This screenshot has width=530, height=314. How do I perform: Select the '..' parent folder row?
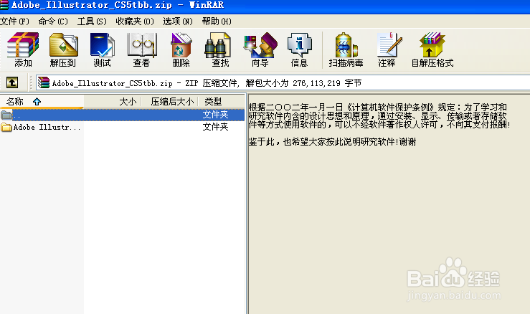point(123,115)
